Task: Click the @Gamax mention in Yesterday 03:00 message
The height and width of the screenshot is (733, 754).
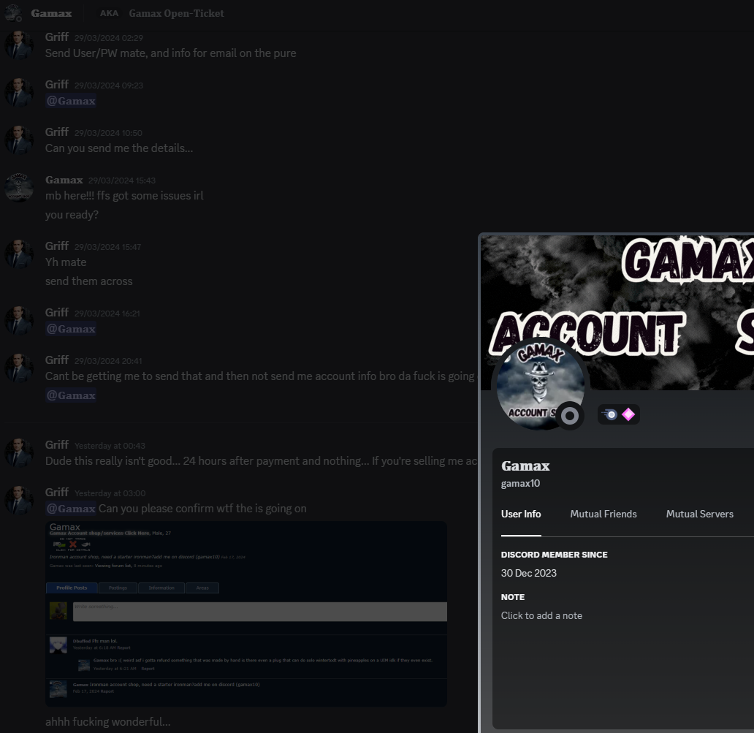Action: pos(71,509)
